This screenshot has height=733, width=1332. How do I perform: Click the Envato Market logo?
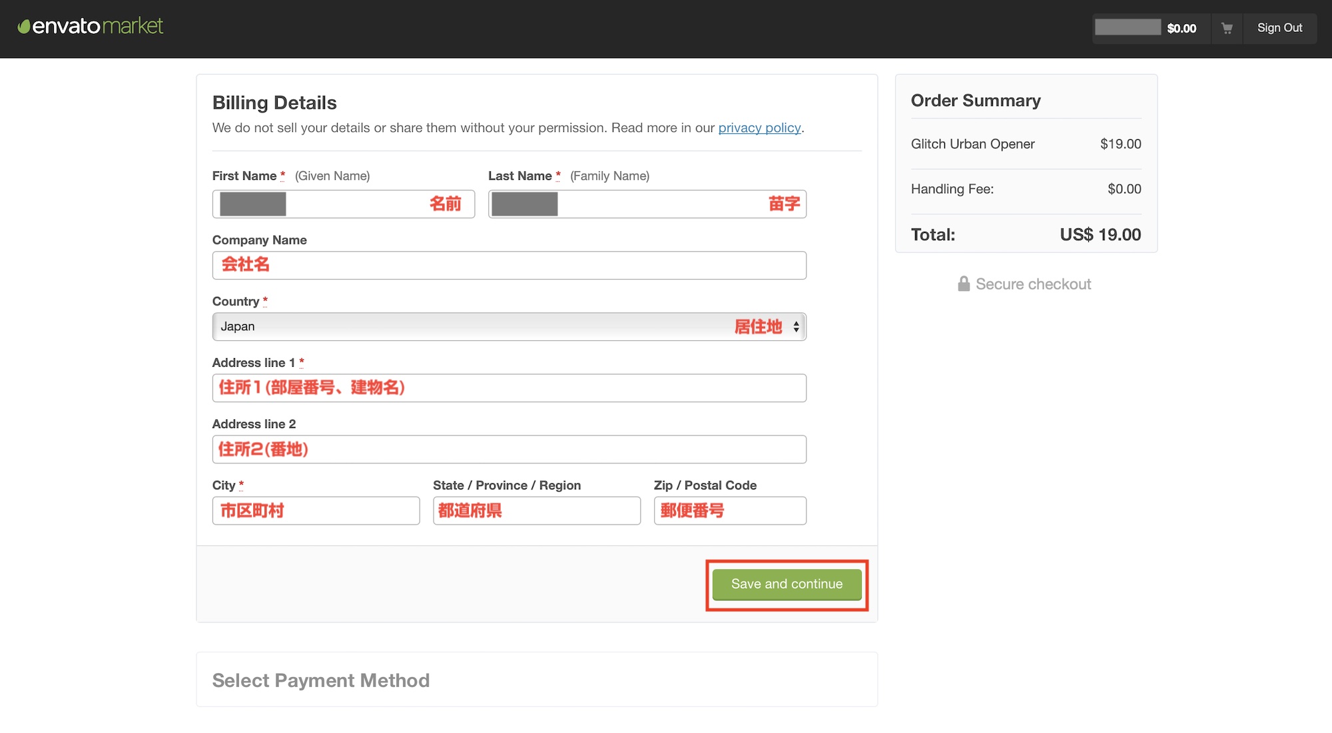(91, 27)
